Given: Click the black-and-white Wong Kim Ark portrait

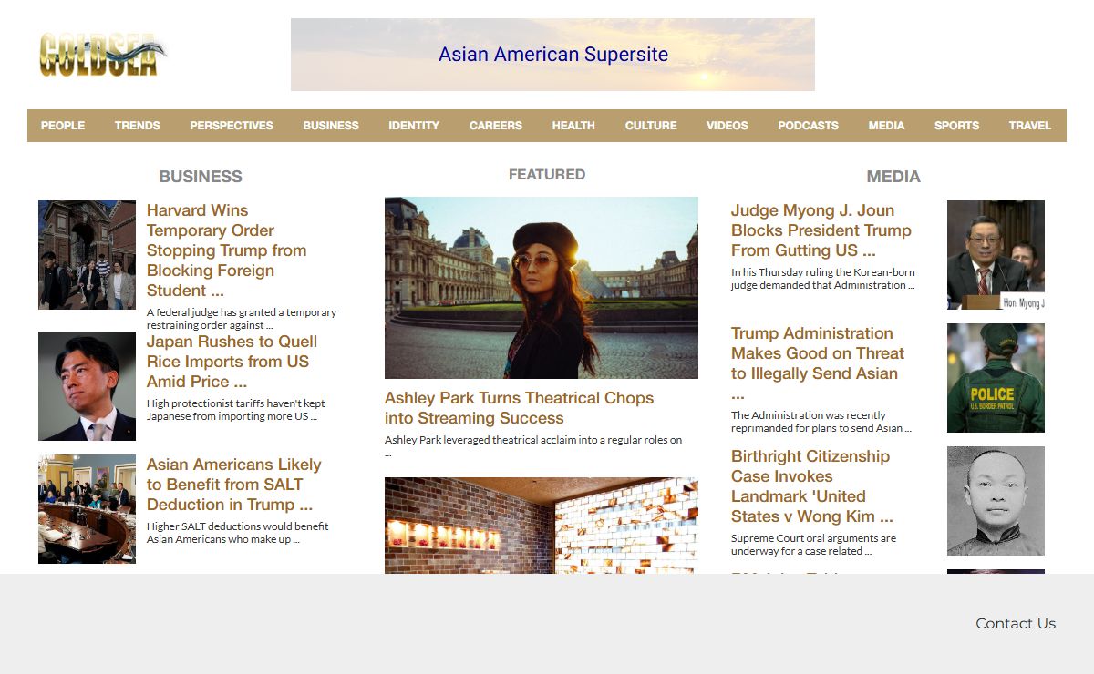Looking at the screenshot, I should pyautogui.click(x=996, y=501).
